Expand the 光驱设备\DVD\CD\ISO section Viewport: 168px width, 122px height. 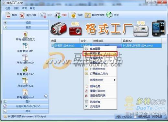click(26, 106)
